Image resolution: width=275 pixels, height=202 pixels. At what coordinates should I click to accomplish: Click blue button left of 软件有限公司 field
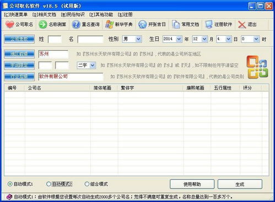(19, 77)
